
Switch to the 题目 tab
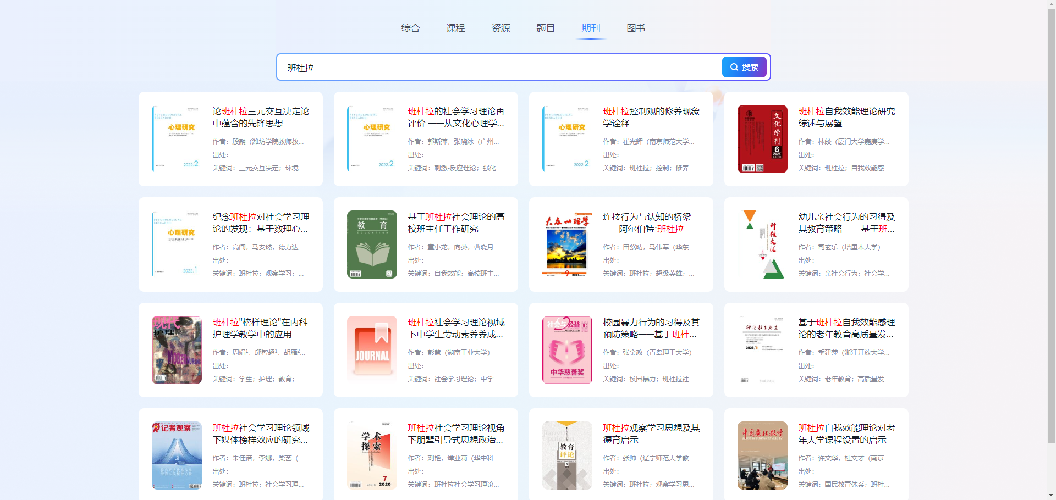tap(546, 28)
